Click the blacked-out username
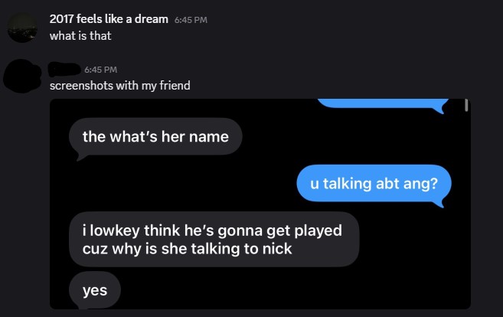Image resolution: width=503 pixels, height=317 pixels. pyautogui.click(x=64, y=70)
